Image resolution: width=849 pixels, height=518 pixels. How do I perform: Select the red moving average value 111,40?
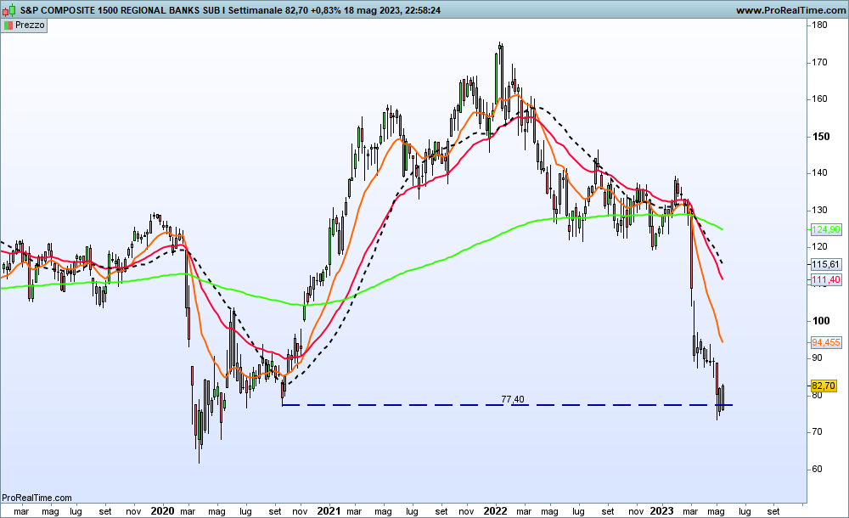826,279
